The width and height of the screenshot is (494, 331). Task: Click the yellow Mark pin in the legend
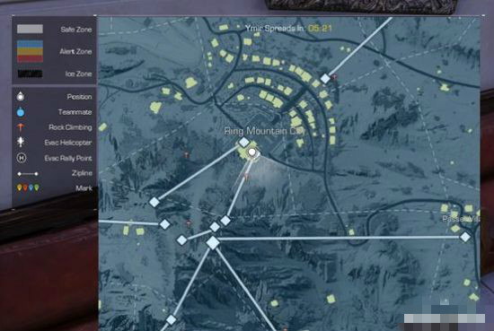(x=20, y=187)
